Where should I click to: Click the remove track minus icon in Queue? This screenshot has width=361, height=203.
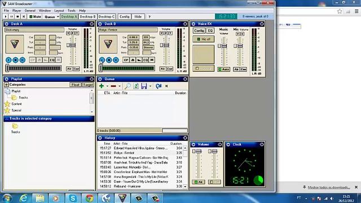[x=113, y=86]
